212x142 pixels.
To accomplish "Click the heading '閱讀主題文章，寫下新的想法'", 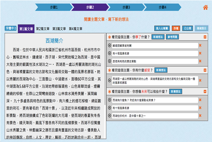I will point(106,20).
